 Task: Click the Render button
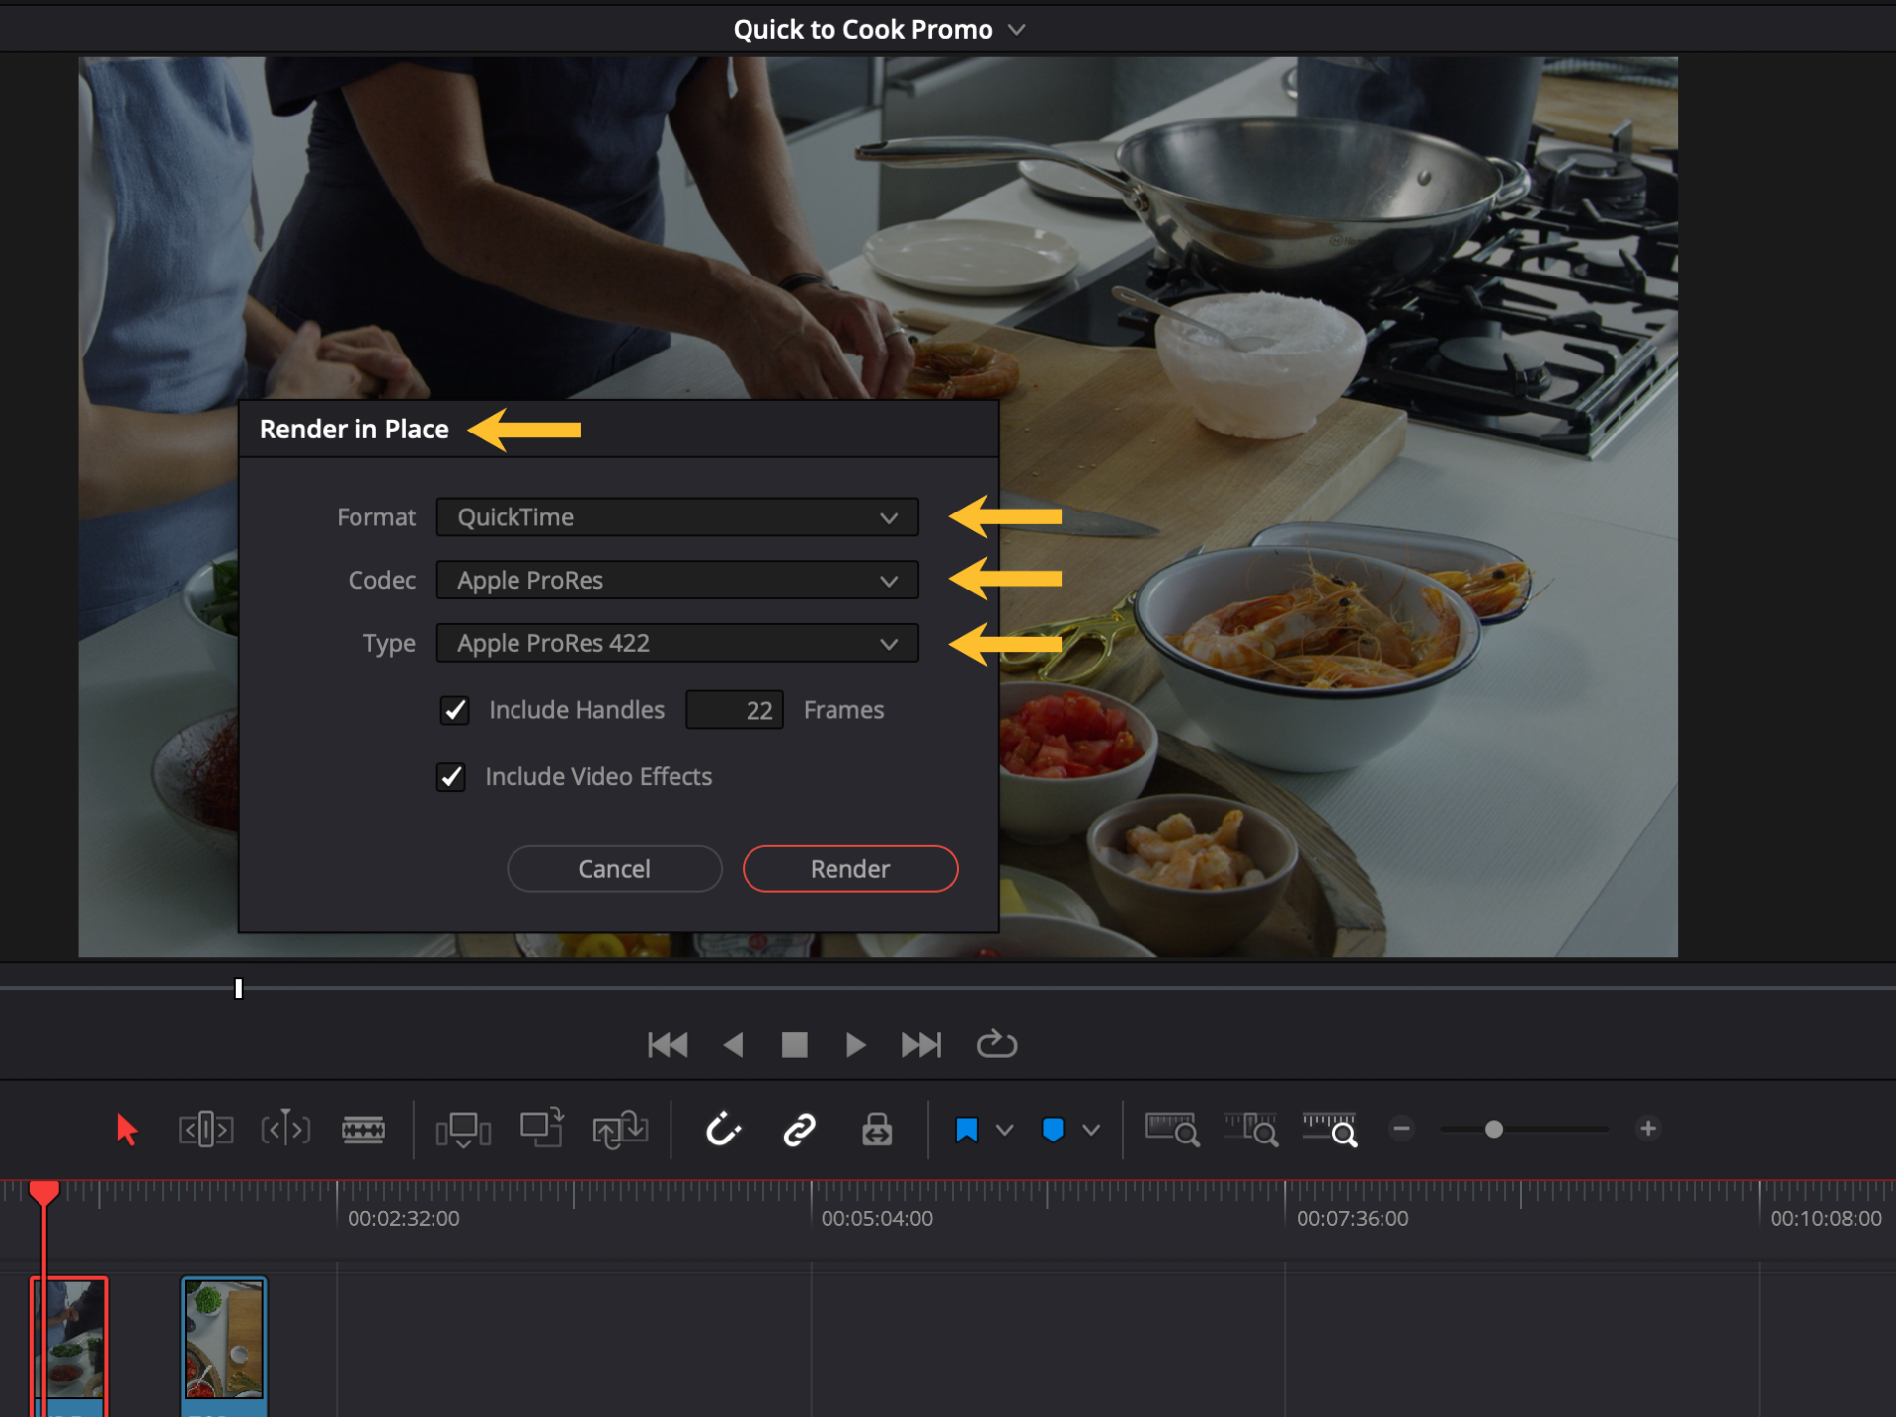pyautogui.click(x=850, y=869)
